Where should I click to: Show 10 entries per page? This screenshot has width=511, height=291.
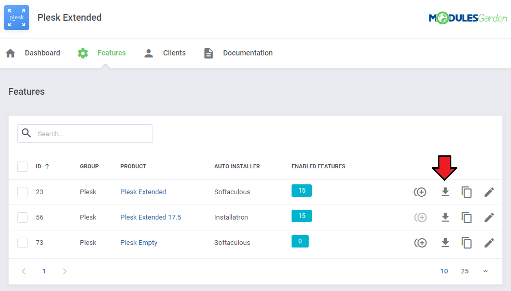(444, 271)
